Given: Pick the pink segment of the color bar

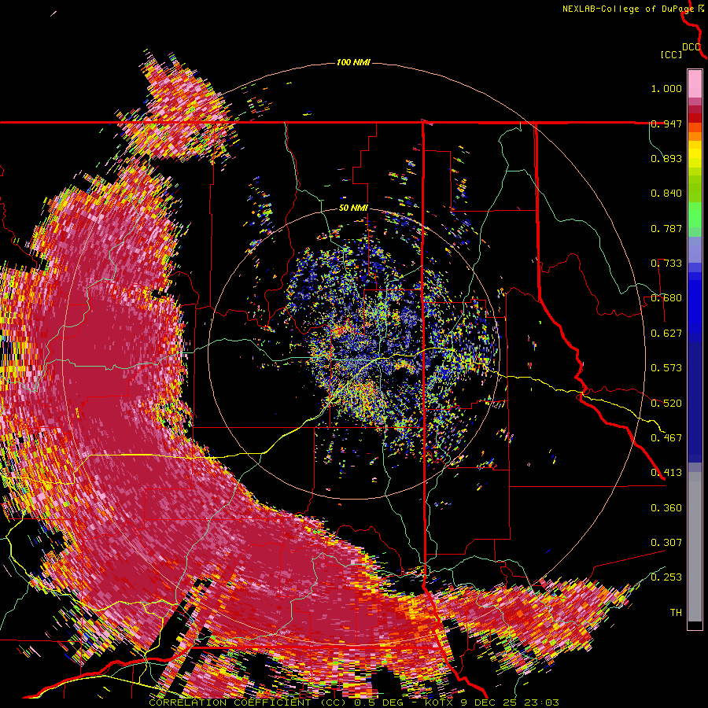Looking at the screenshot, I should pos(695,84).
